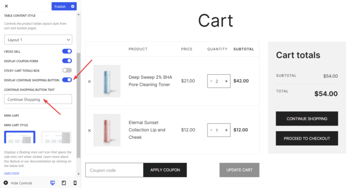
Task: Enable Sticky Cart Totals Box
Action: (x=67, y=71)
